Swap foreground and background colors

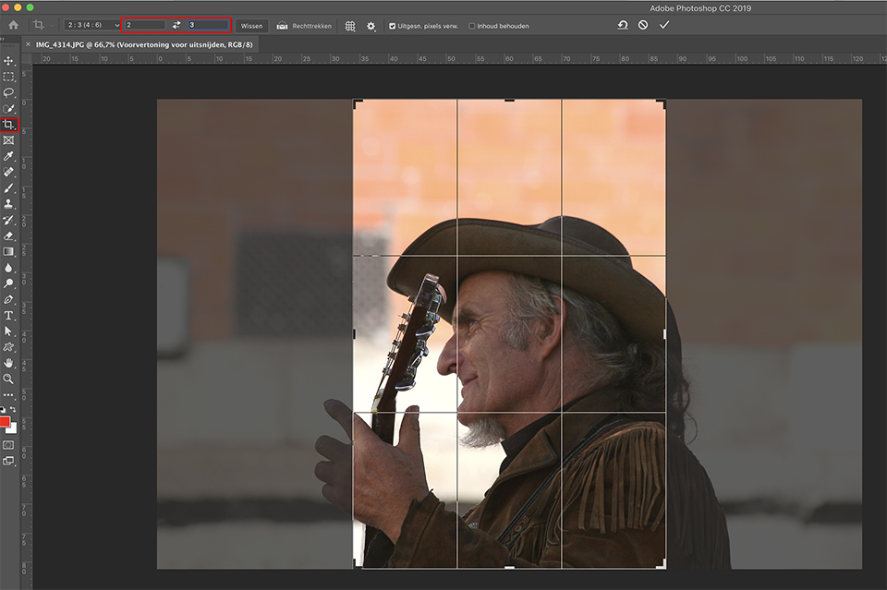(12, 409)
